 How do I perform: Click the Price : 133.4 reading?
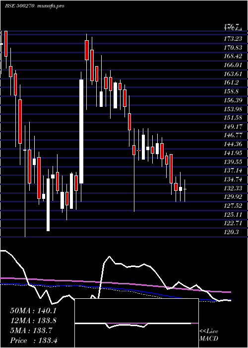point(34,341)
